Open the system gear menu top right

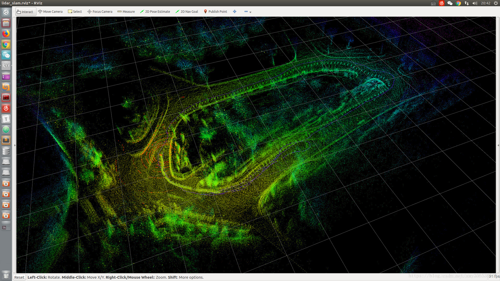pos(496,3)
